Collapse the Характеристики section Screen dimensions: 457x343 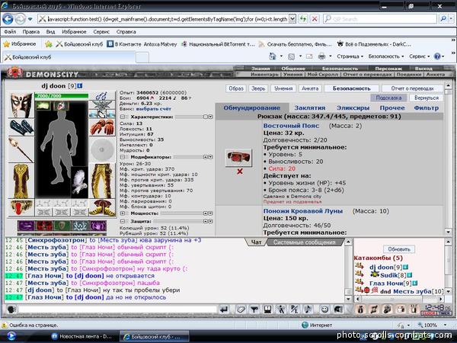click(x=123, y=117)
